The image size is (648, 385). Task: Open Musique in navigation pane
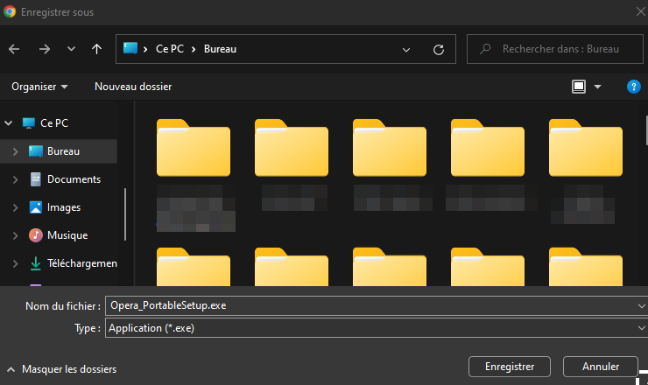pos(67,235)
